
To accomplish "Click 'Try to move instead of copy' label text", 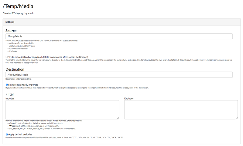I will click(48, 57).
